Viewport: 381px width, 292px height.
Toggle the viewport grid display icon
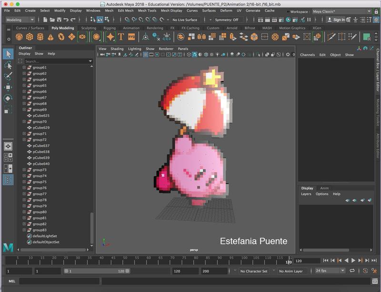tap(146, 55)
